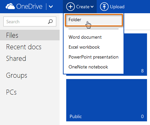Click the Create plus icon
The width and height of the screenshot is (150, 125).
click(x=71, y=7)
